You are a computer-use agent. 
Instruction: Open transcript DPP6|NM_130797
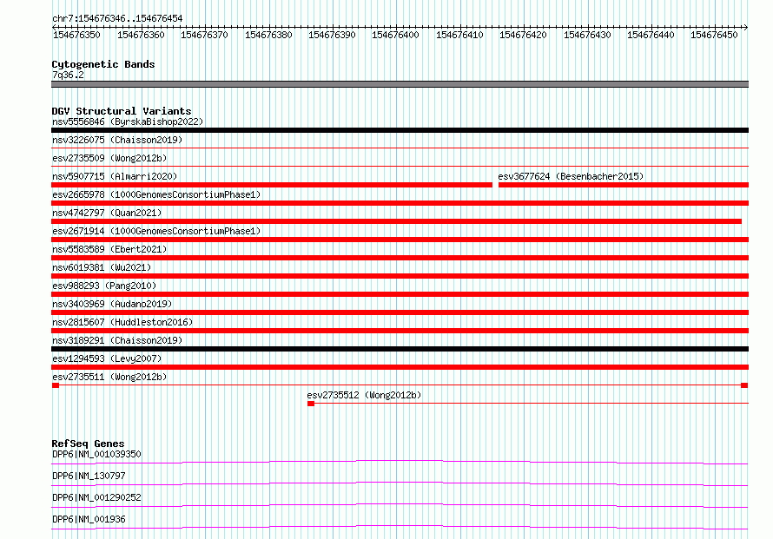(x=89, y=476)
